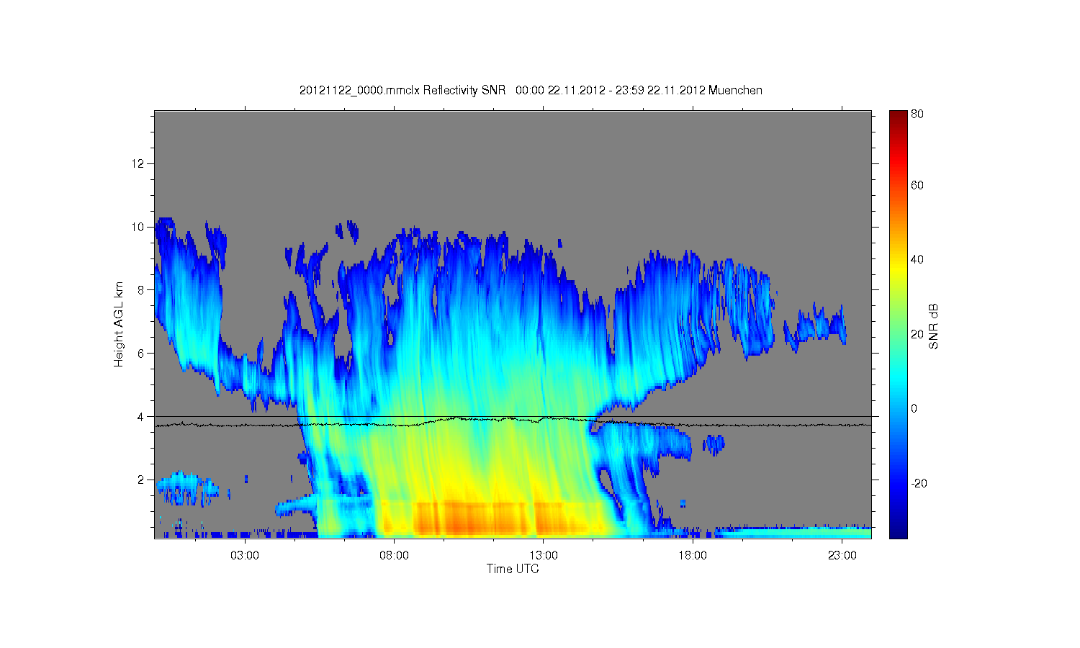Image resolution: width=1080 pixels, height=648 pixels.
Task: Click the 'Height AGL km' y-axis label
Action: 119,324
